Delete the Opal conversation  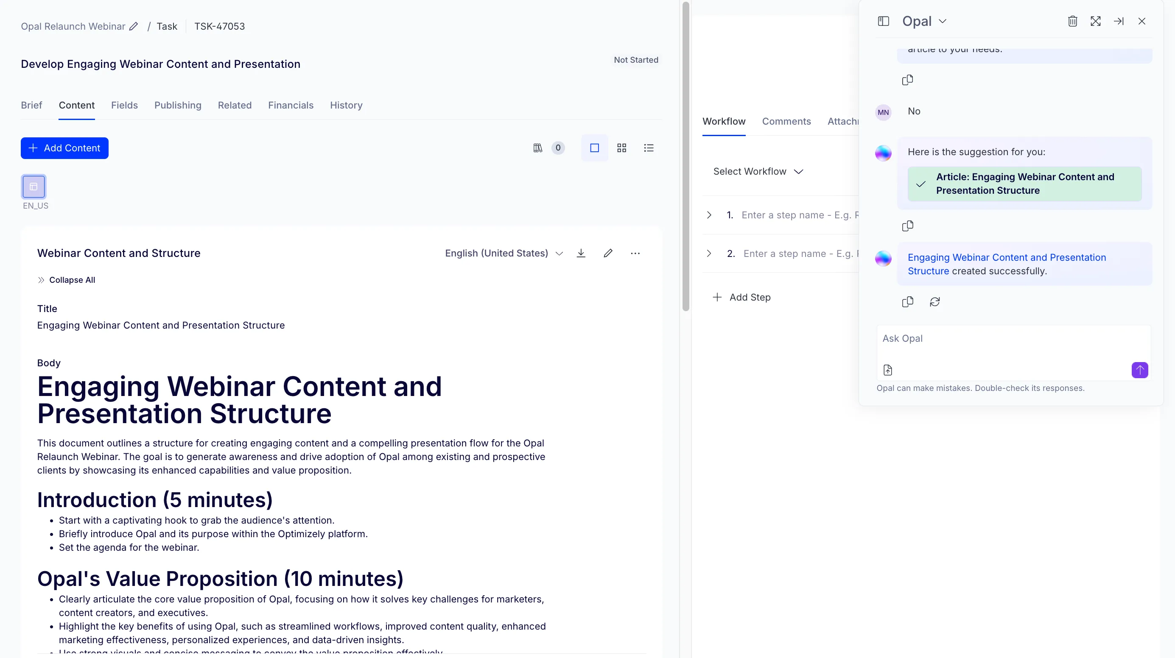[x=1072, y=21]
